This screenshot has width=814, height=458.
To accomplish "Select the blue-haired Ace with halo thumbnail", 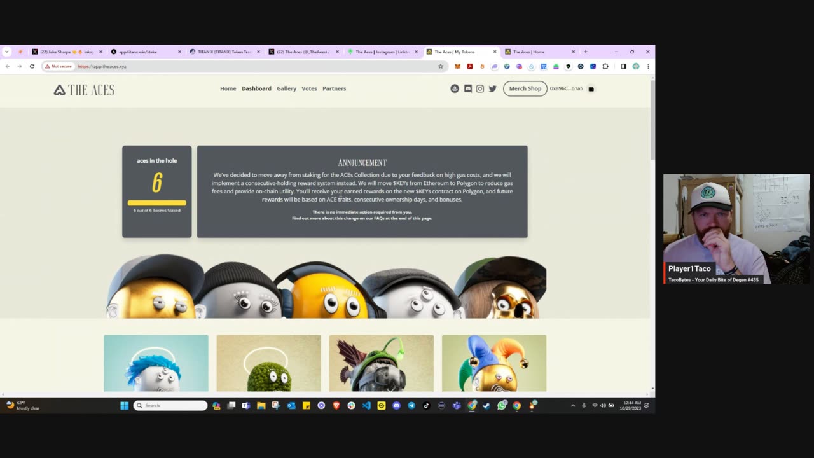I will point(156,363).
